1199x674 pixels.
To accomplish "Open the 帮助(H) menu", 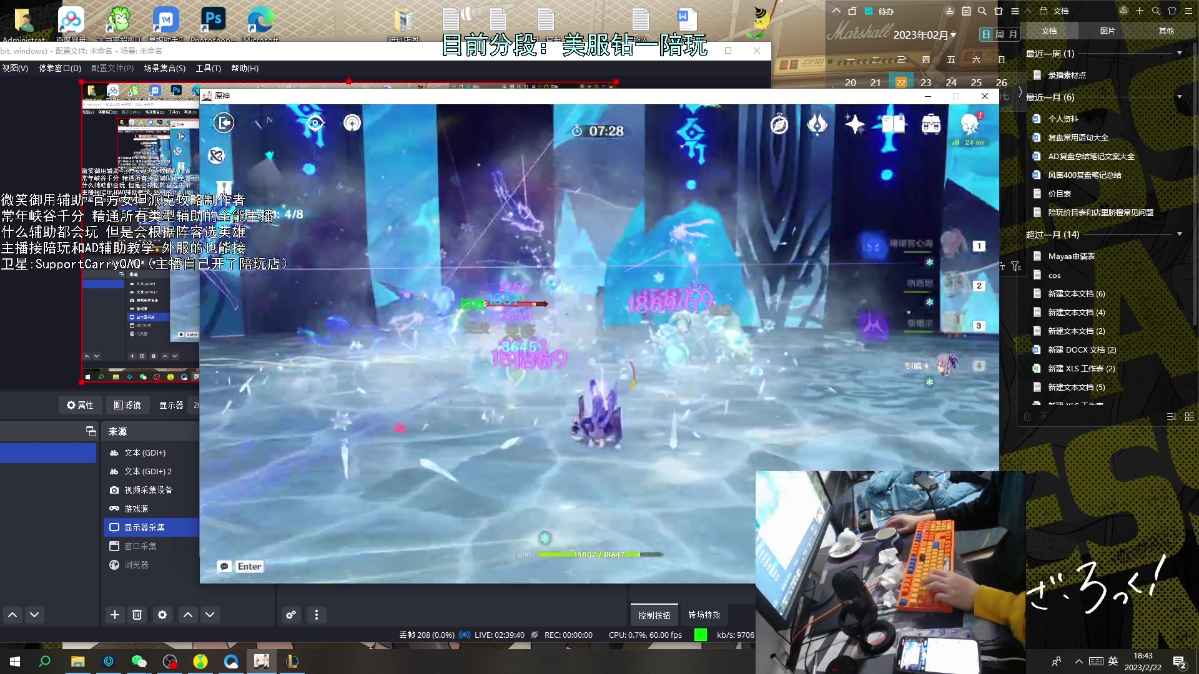I will click(245, 68).
